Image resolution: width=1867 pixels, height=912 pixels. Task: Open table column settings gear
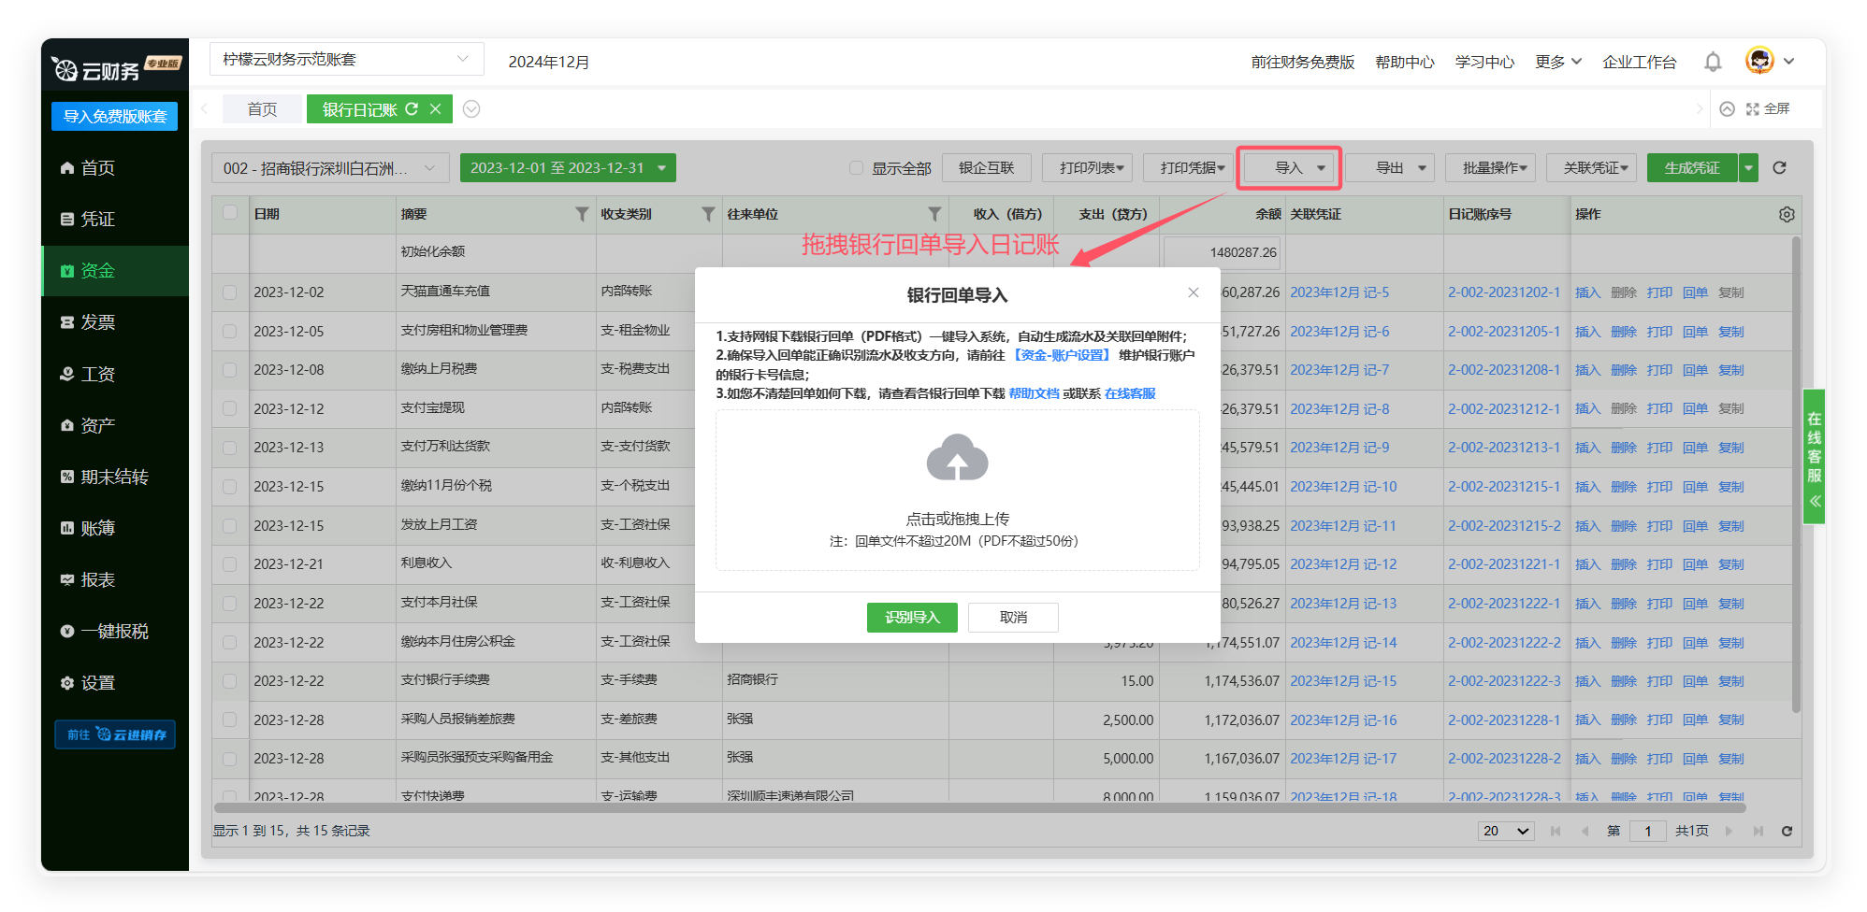pyautogui.click(x=1786, y=214)
